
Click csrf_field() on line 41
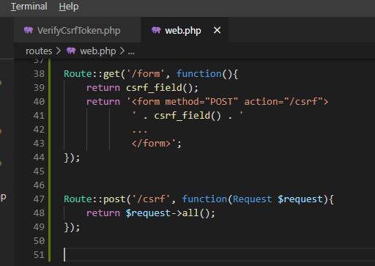(187, 116)
